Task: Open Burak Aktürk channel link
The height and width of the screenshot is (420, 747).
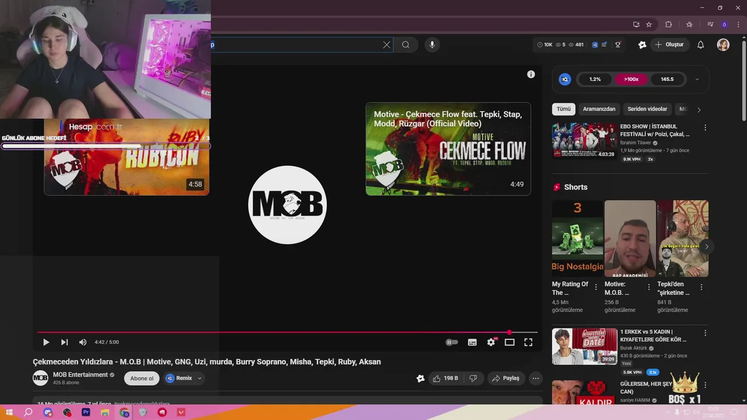Action: pos(634,348)
